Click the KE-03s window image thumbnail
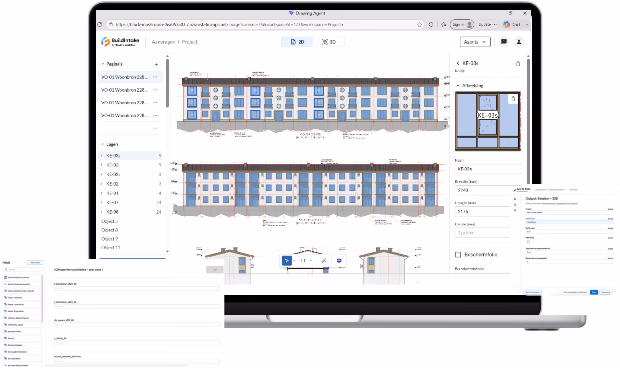Image resolution: width=620 pixels, height=368 pixels. (488, 121)
